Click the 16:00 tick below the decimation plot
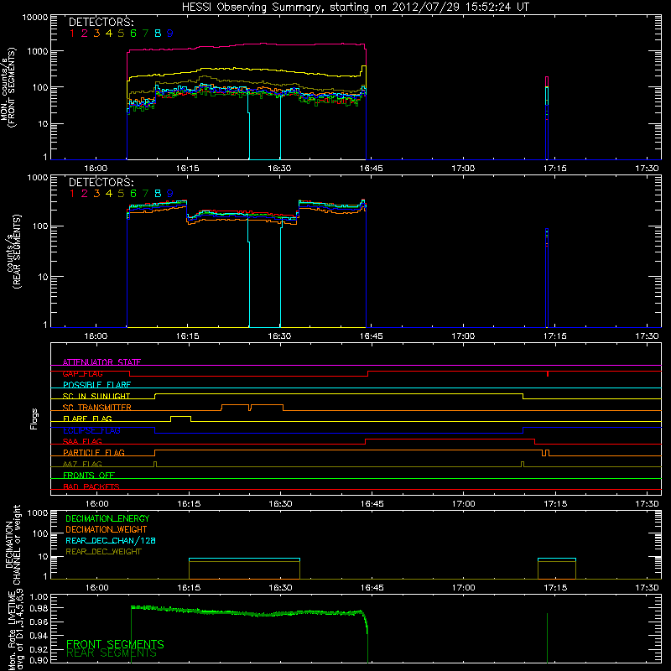 [96, 588]
